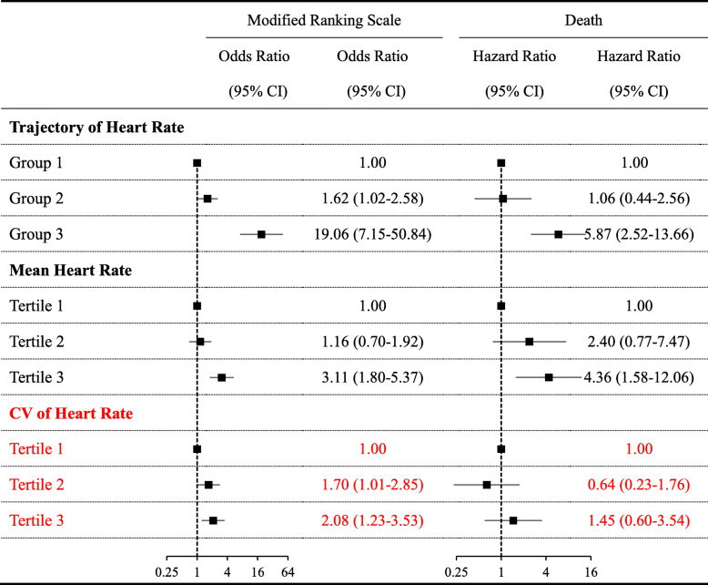Click the Mean Heart Rate Tertile 3 hazard ratio marker
The width and height of the screenshot is (708, 585).
tap(549, 377)
